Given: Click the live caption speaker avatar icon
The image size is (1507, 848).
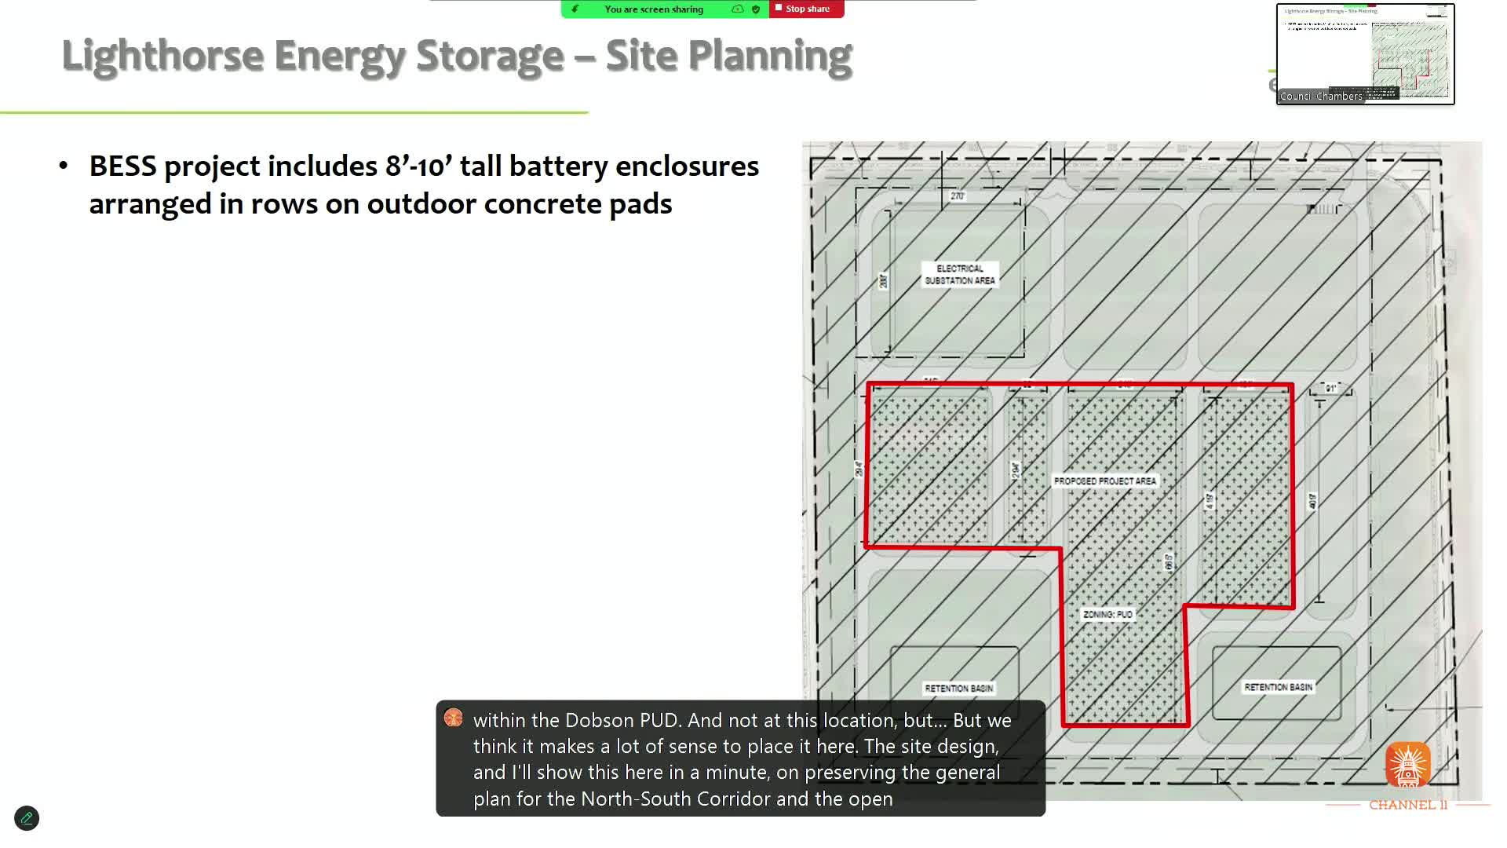Looking at the screenshot, I should tap(453, 718).
